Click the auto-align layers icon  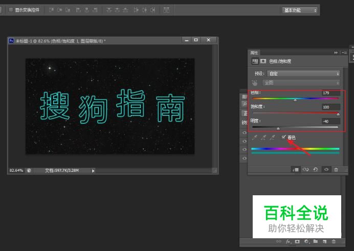point(166,10)
